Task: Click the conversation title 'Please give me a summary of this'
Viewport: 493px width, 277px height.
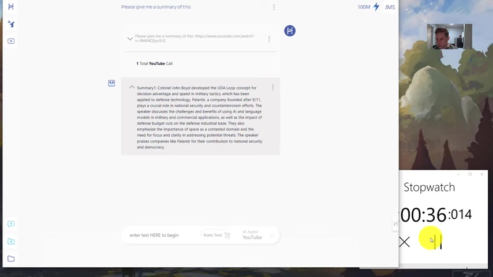Action: click(x=156, y=7)
